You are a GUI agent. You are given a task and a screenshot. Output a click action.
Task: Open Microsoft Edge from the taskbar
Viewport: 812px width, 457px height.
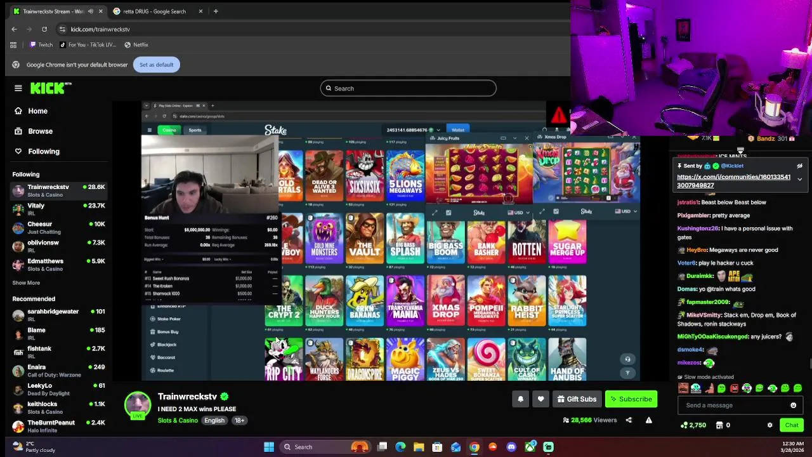tap(400, 447)
